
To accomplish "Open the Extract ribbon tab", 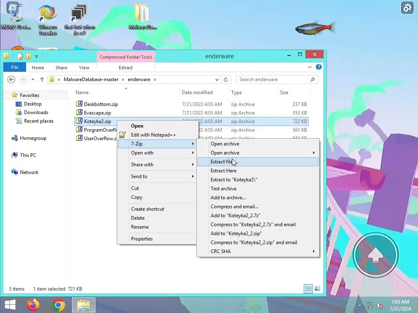I will 126,68.
